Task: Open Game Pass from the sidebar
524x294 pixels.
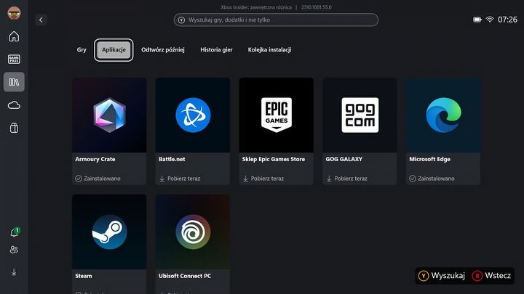Action: [14, 59]
